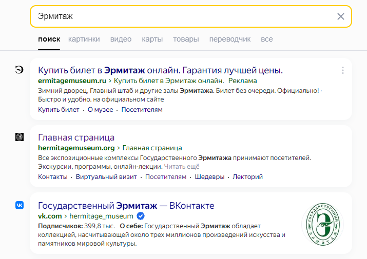Open the Купить билет sitelink

(x=59, y=109)
